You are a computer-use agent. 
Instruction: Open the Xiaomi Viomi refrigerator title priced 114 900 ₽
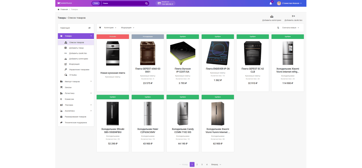(288, 70)
